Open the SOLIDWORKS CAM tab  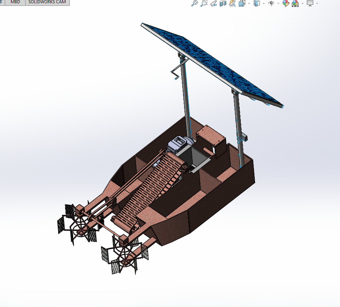(47, 2)
